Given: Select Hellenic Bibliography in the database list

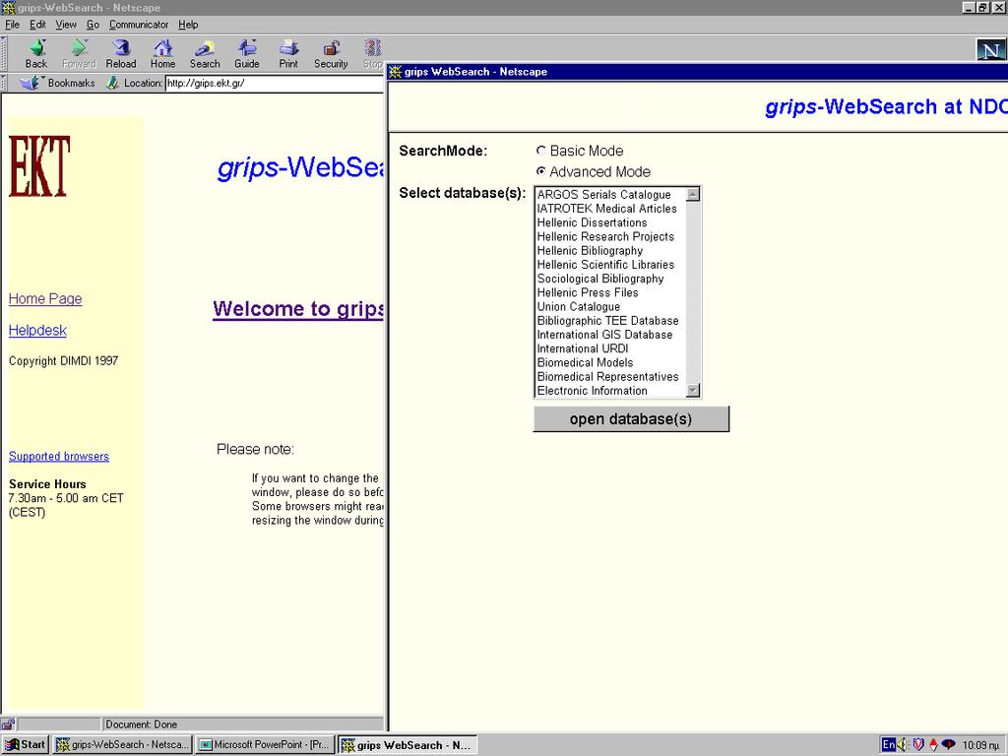Looking at the screenshot, I should [x=591, y=251].
